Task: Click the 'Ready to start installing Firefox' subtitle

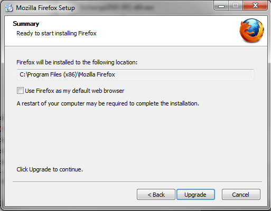Action: point(57,33)
